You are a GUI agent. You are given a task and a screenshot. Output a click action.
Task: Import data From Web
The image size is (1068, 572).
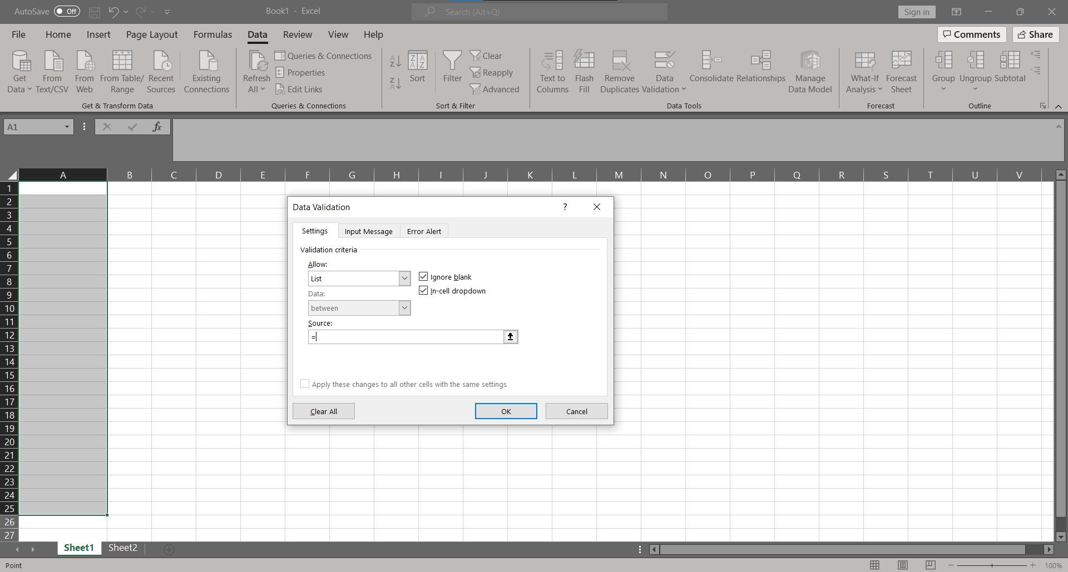tap(85, 72)
